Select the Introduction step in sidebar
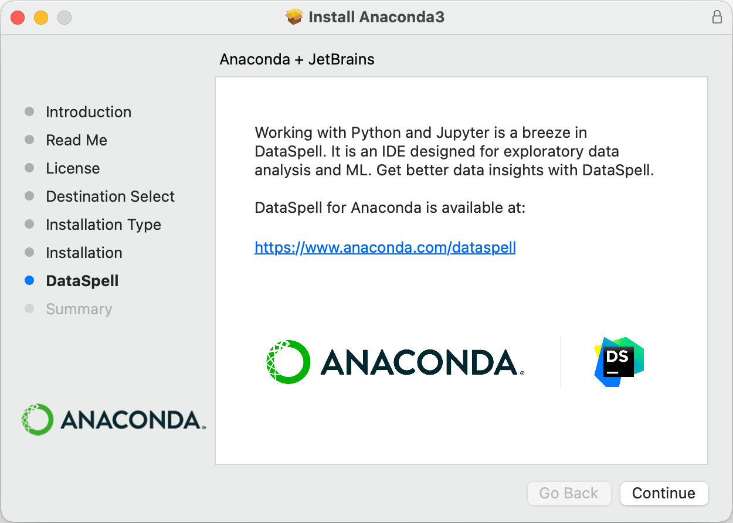 tap(89, 112)
